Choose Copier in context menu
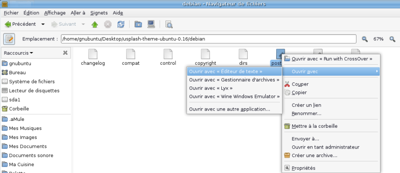 click(331, 92)
